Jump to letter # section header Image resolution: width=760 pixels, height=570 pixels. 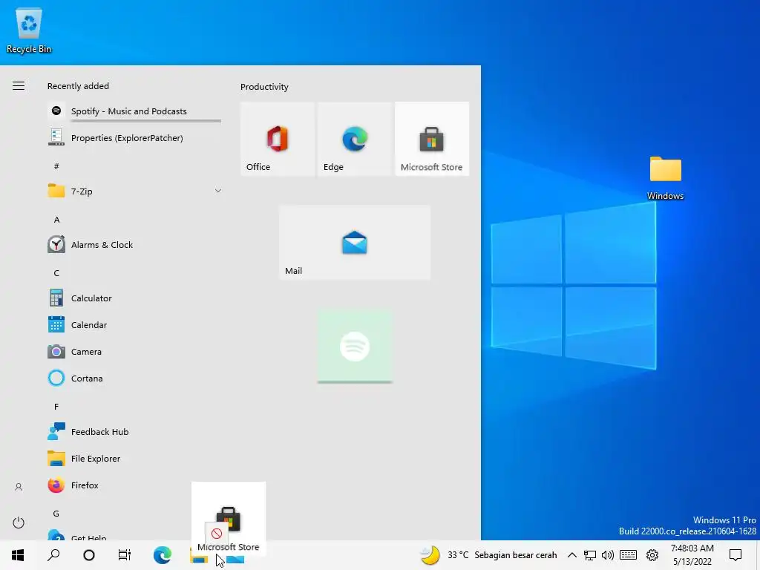[56, 166]
